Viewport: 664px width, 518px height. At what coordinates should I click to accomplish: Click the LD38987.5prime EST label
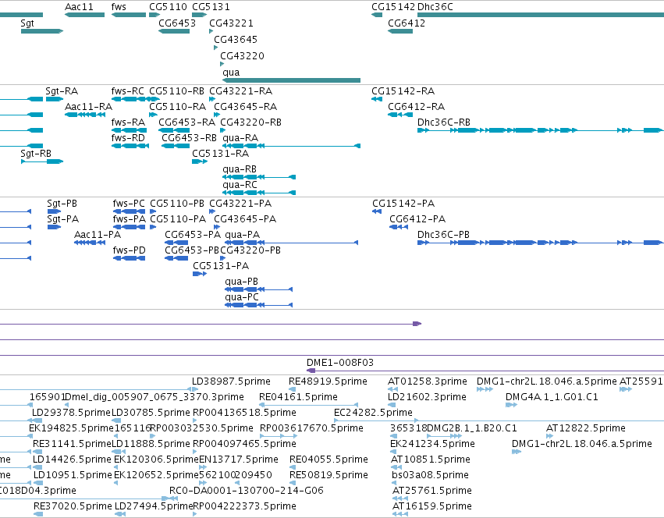(x=231, y=381)
